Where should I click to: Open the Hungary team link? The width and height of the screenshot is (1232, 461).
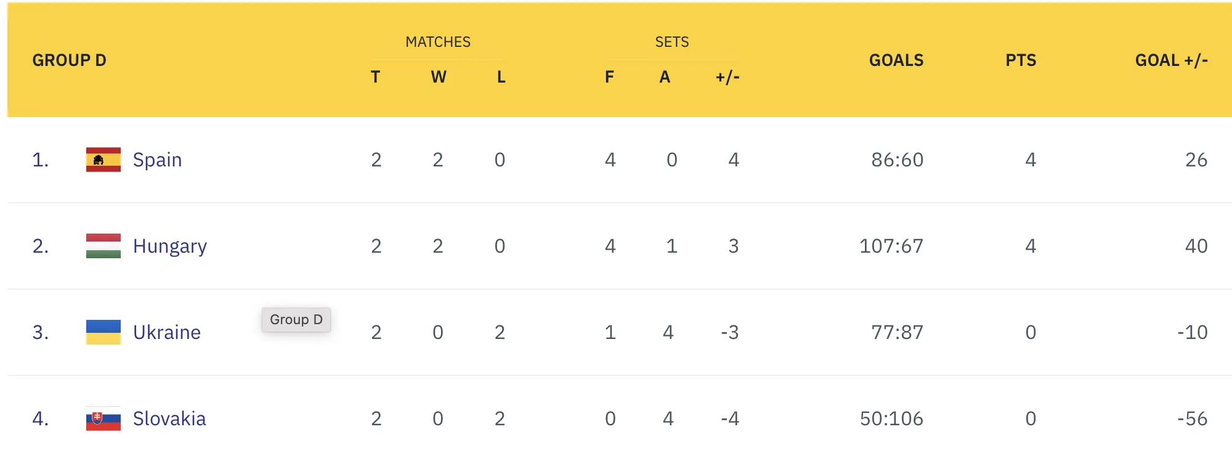169,246
